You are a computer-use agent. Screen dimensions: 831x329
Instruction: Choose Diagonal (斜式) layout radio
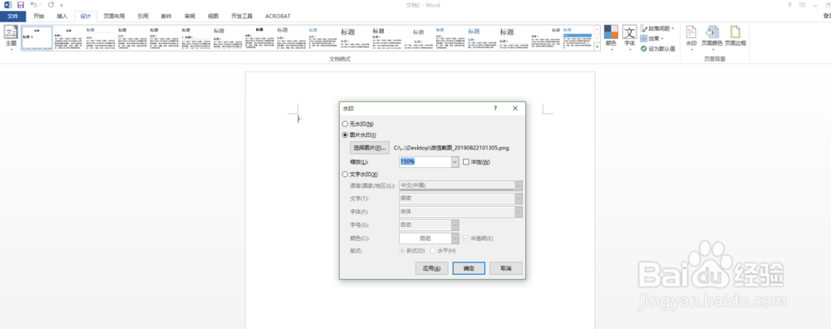click(402, 251)
